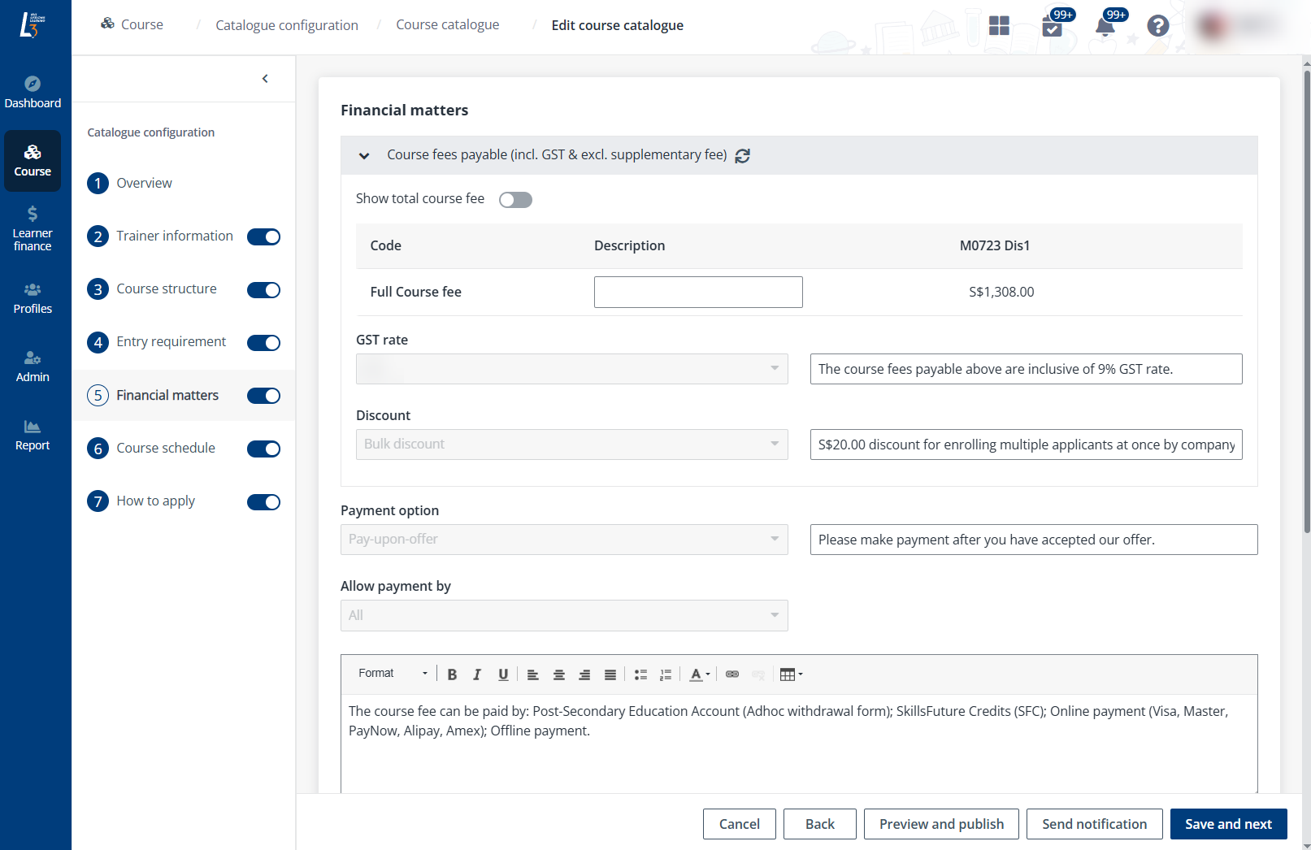The height and width of the screenshot is (850, 1311).
Task: Apply bold formatting in editor toolbar
Action: tap(452, 674)
